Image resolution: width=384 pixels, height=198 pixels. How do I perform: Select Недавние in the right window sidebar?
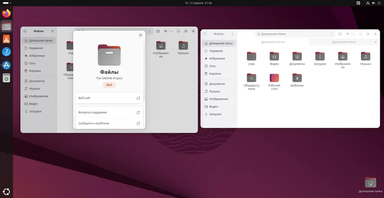click(219, 51)
